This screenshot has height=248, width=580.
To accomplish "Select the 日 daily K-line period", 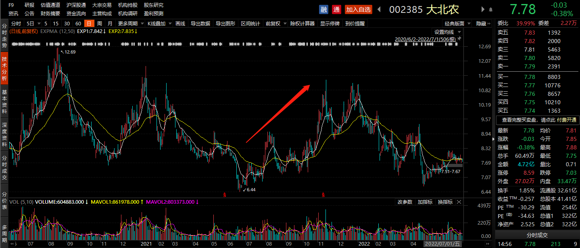I will pos(89,24).
